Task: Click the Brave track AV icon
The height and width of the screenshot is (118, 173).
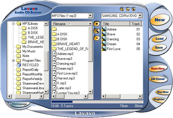Action: click(104, 34)
